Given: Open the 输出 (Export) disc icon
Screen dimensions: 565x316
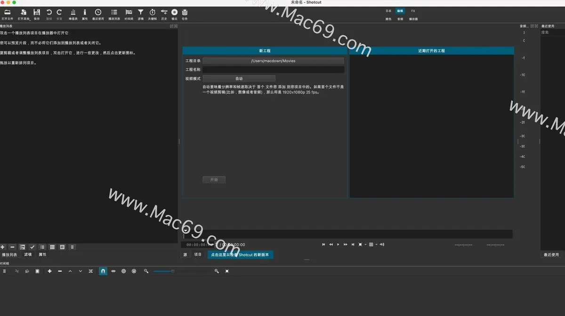Looking at the screenshot, I should tap(174, 14).
